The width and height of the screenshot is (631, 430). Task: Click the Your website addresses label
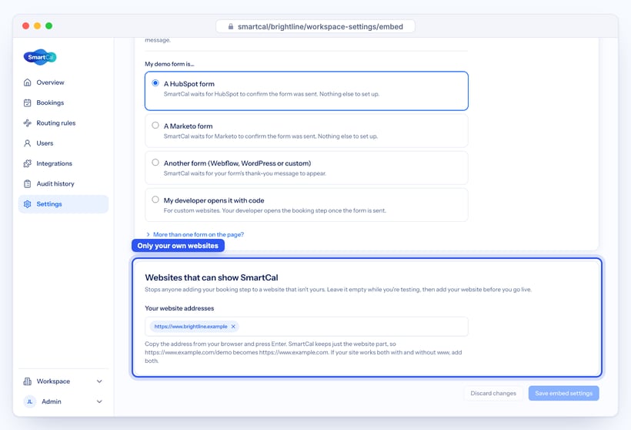tap(179, 308)
